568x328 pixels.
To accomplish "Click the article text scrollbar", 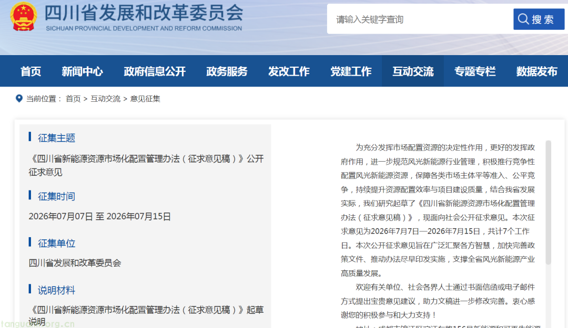I will point(548,203).
